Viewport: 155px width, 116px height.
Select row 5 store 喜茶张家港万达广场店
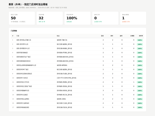(x=24, y=57)
